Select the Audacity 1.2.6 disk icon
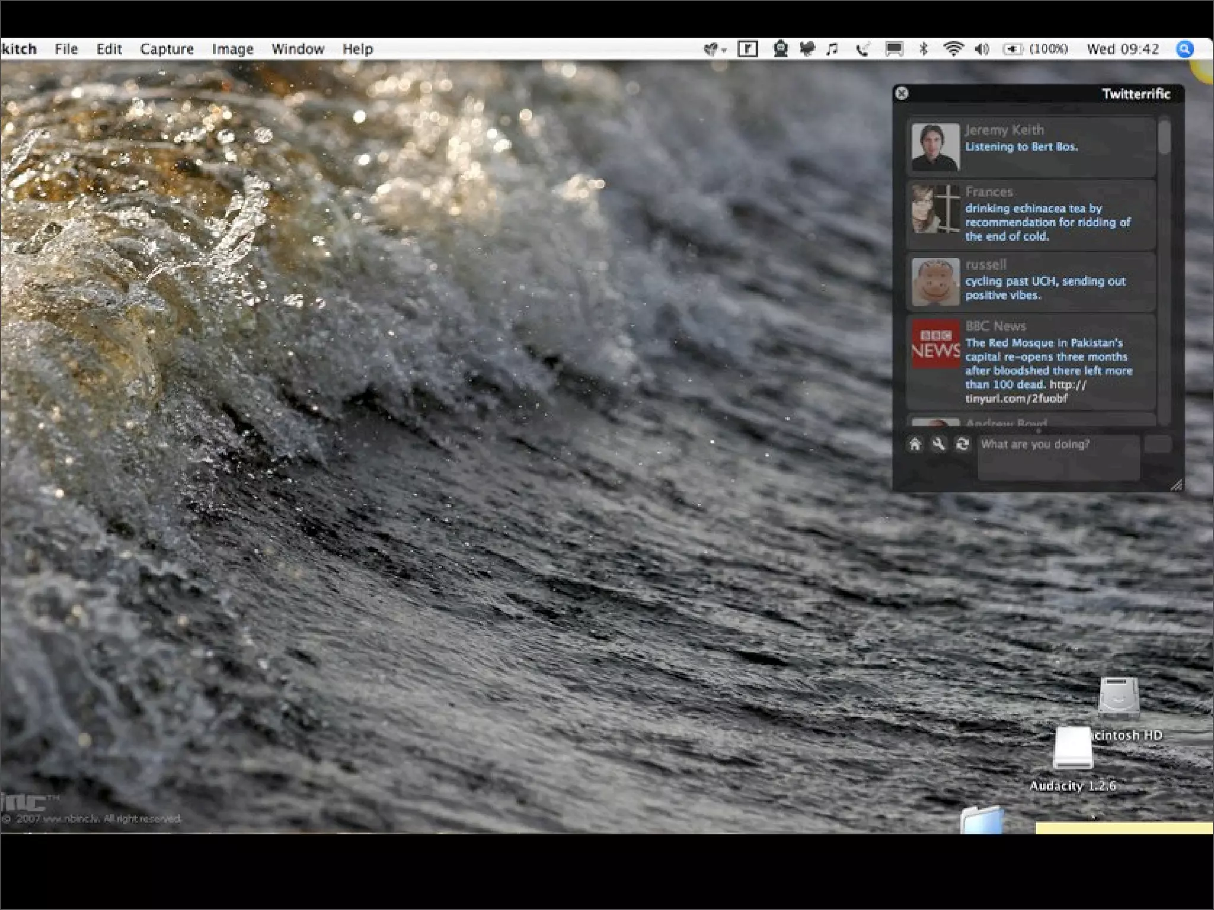 coord(1073,749)
